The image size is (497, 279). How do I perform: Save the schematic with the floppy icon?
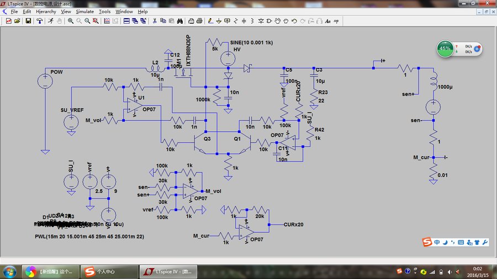click(28, 21)
